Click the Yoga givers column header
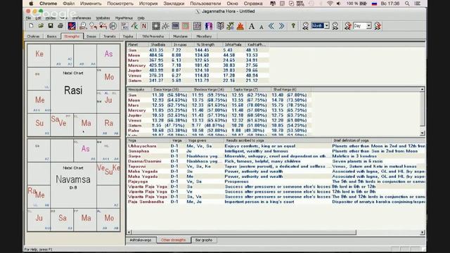The image size is (450, 253). coord(205,141)
